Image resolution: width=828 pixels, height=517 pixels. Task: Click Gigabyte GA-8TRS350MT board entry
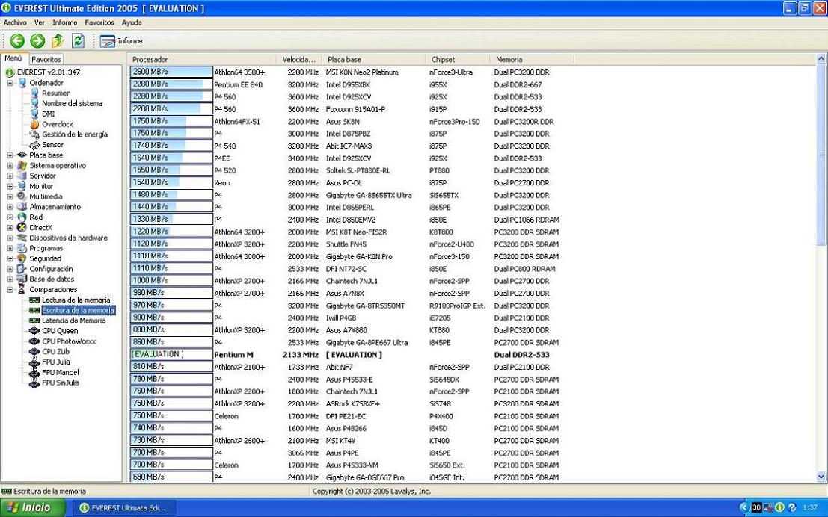(x=366, y=306)
